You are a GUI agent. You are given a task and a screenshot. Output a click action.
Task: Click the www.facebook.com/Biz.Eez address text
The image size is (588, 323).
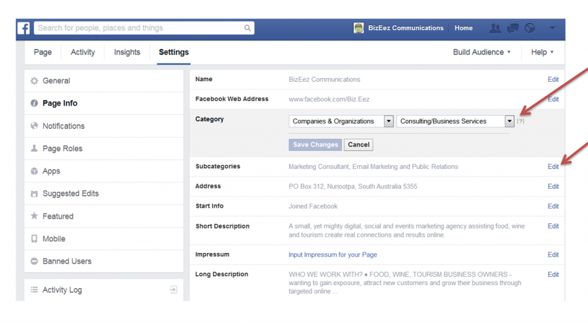(329, 99)
